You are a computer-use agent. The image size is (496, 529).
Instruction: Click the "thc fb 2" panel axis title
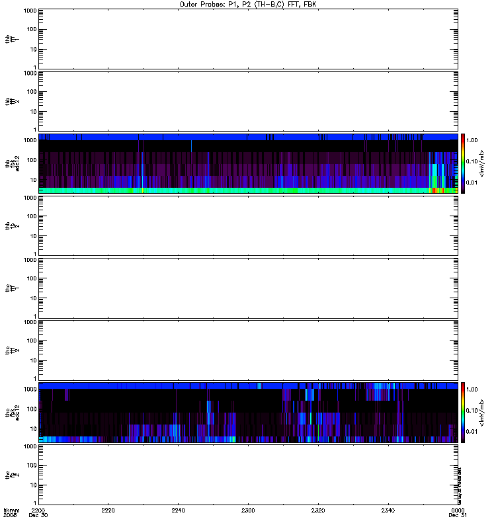[x=12, y=475]
